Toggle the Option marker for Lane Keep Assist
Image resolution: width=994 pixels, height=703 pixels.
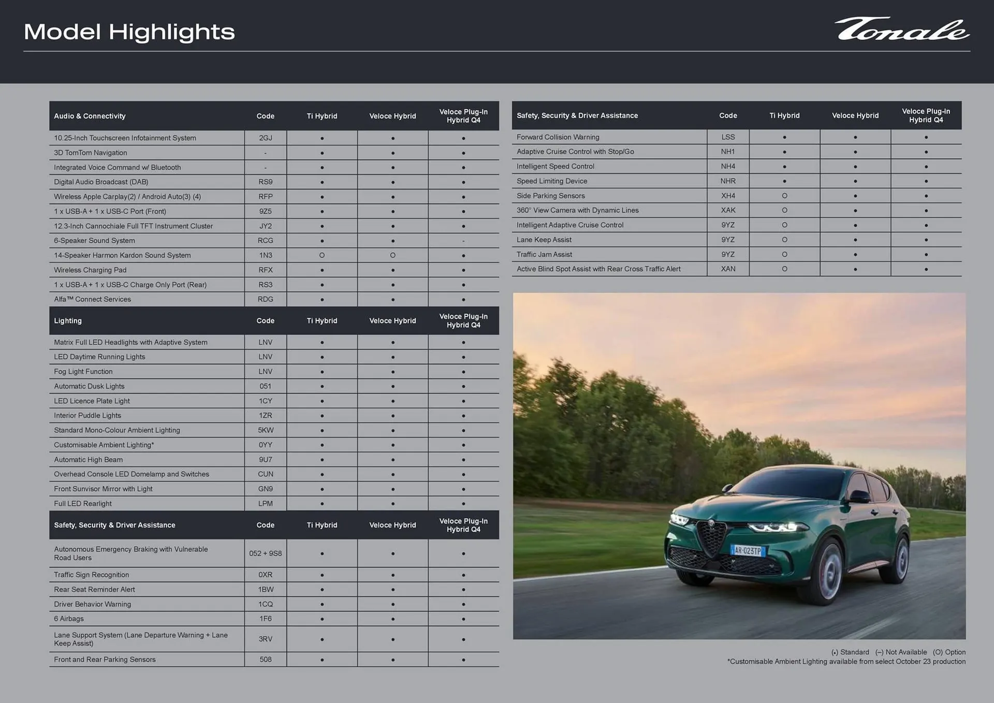pyautogui.click(x=784, y=240)
